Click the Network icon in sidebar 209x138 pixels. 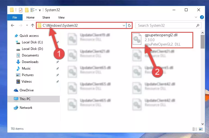pos(16,108)
